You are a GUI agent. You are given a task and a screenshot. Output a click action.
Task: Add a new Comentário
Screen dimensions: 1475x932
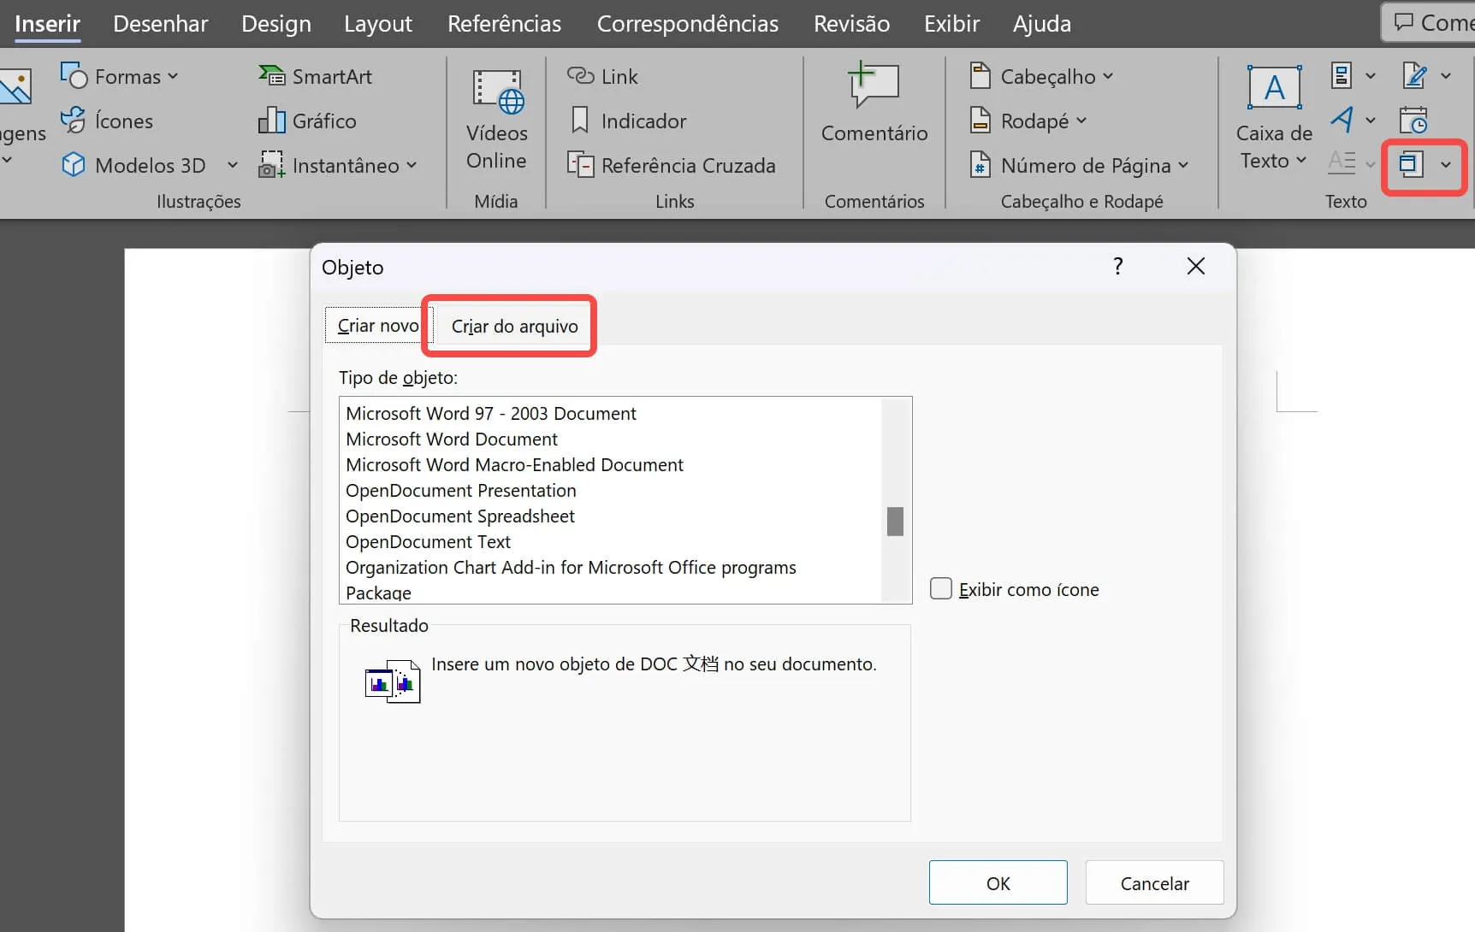pos(874,103)
